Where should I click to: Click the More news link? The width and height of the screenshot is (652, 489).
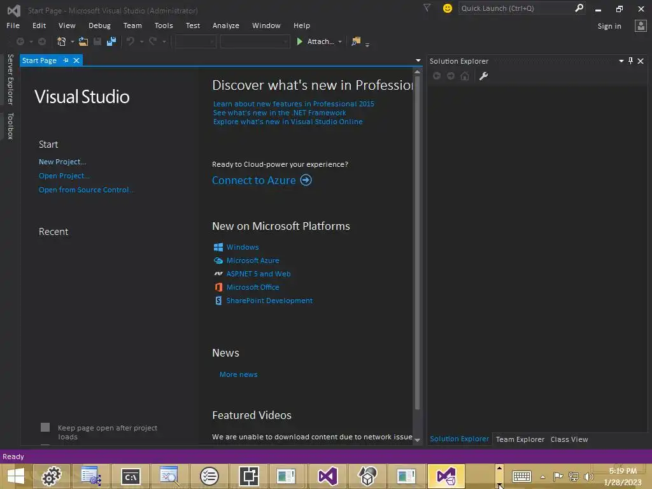pyautogui.click(x=238, y=374)
